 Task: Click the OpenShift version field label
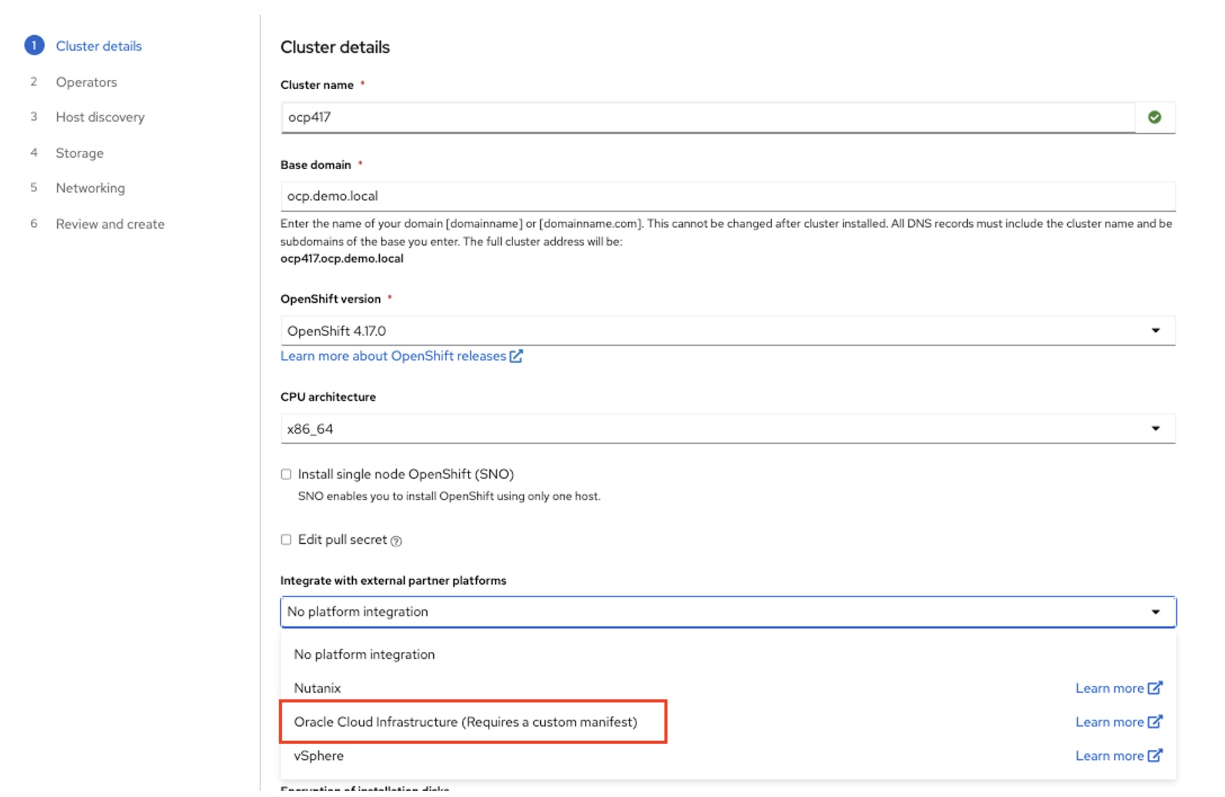(x=330, y=299)
